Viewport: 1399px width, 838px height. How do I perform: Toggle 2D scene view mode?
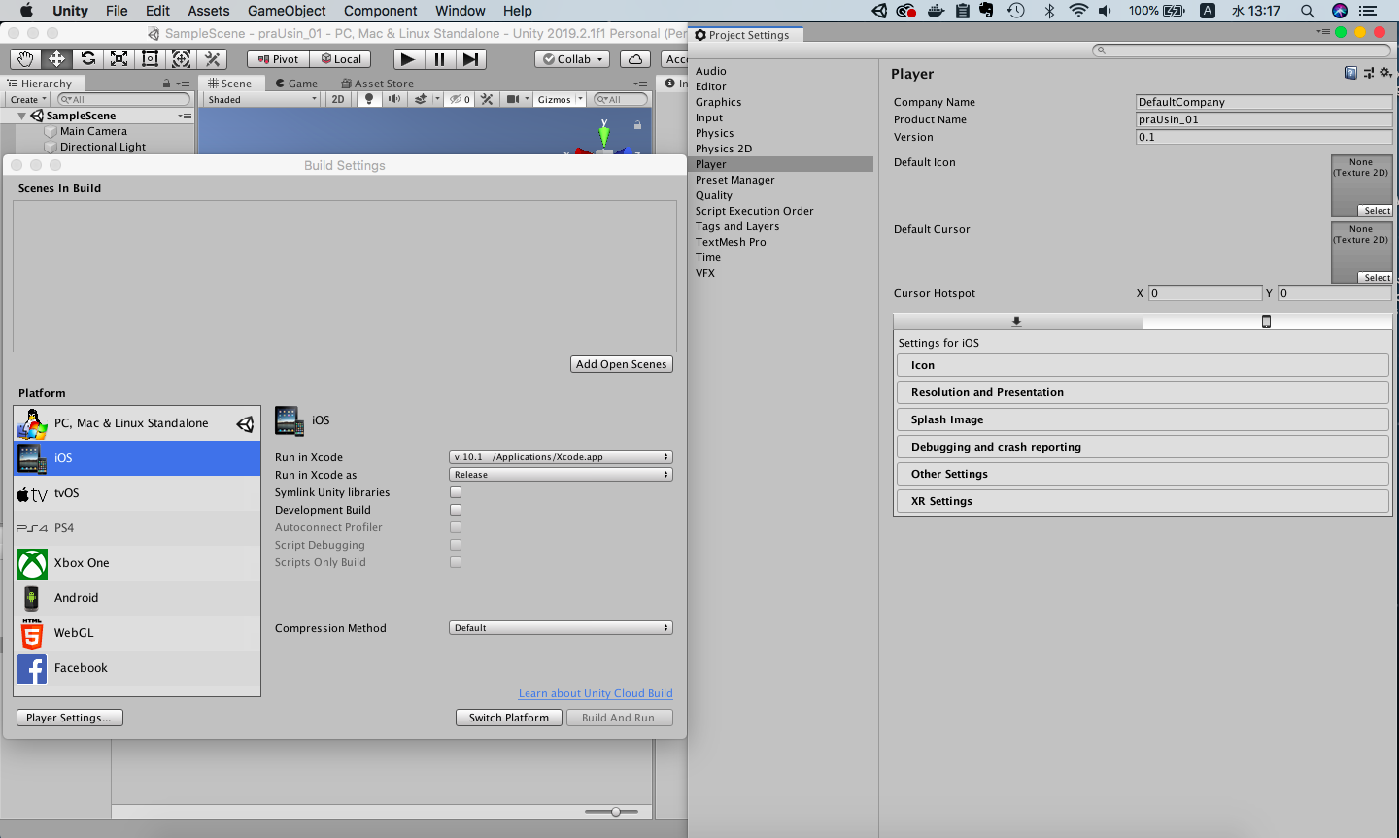pyautogui.click(x=338, y=99)
